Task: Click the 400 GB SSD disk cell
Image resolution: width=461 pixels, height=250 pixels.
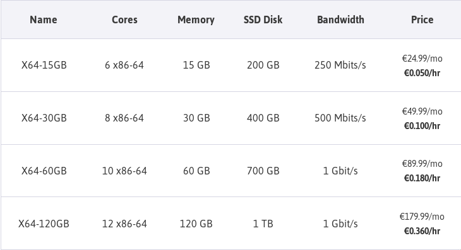Action: click(x=263, y=118)
